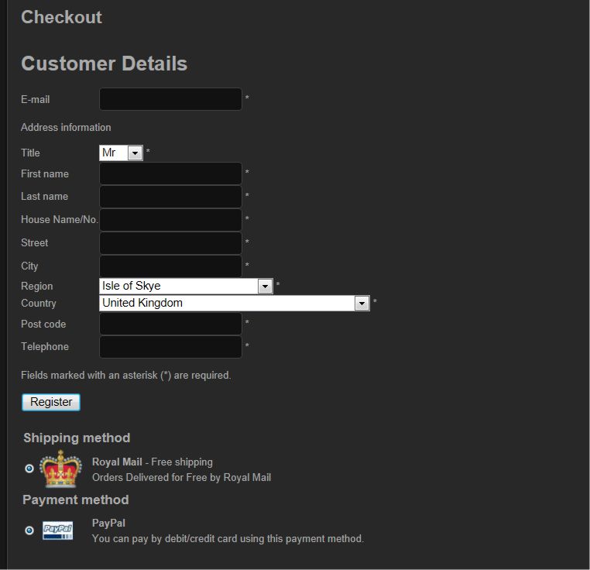Screen dimensions: 590x570
Task: Click the 'Address information' label
Action: pos(66,127)
